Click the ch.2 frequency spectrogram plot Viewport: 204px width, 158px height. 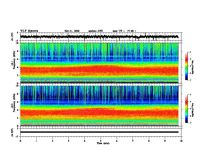(99, 106)
